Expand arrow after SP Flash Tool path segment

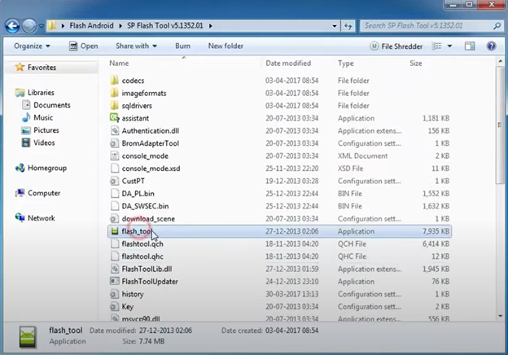211,26
